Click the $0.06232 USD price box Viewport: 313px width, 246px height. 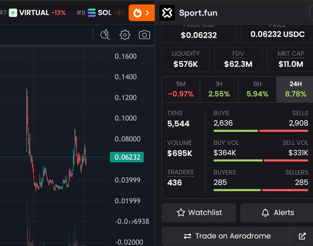click(x=199, y=34)
